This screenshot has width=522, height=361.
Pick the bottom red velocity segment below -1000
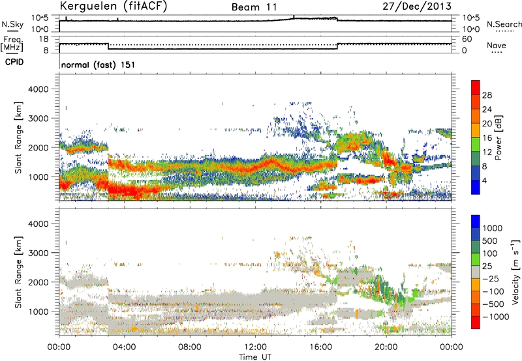pyautogui.click(x=476, y=323)
